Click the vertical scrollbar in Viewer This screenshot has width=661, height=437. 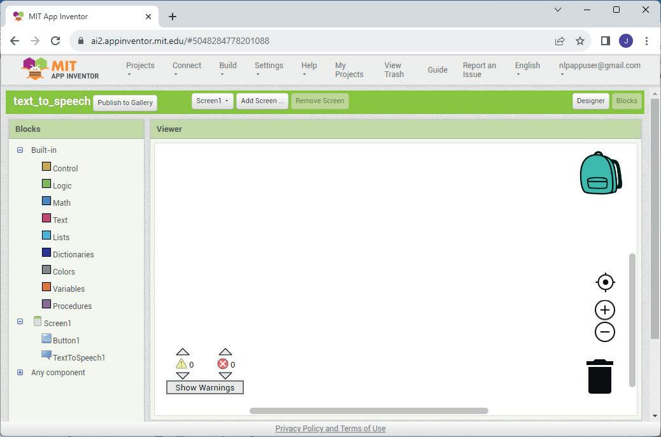coord(632,320)
